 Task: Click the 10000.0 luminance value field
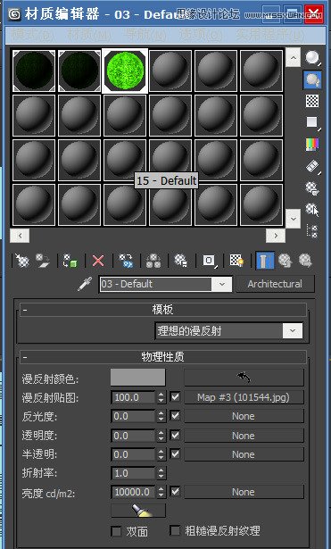(x=133, y=492)
